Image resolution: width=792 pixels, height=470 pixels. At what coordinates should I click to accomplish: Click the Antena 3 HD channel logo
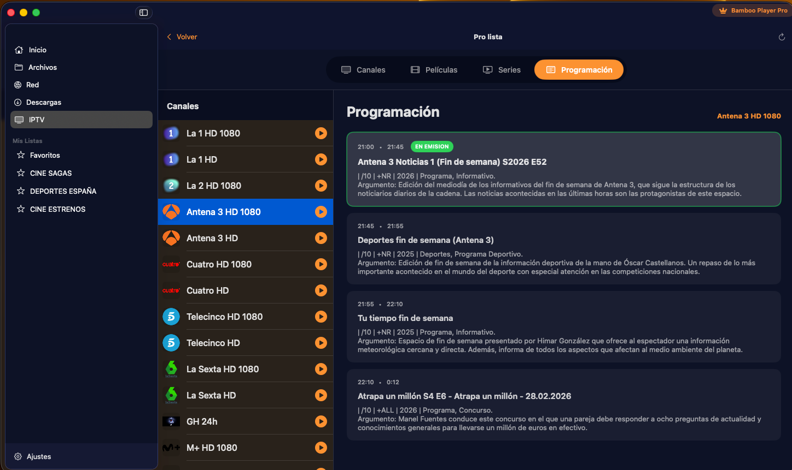click(171, 238)
